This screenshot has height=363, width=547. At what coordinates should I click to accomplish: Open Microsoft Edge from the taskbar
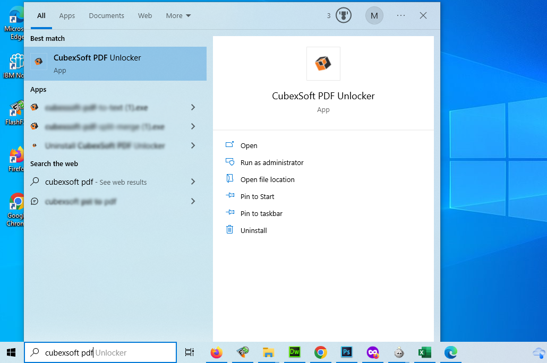tap(451, 352)
